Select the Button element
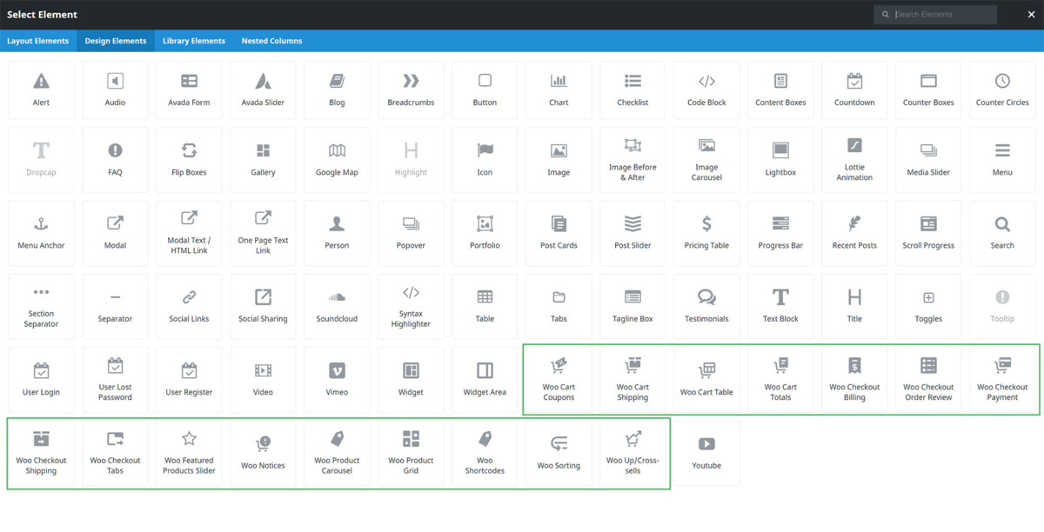Screen dimensions: 1044x532 pyautogui.click(x=485, y=89)
